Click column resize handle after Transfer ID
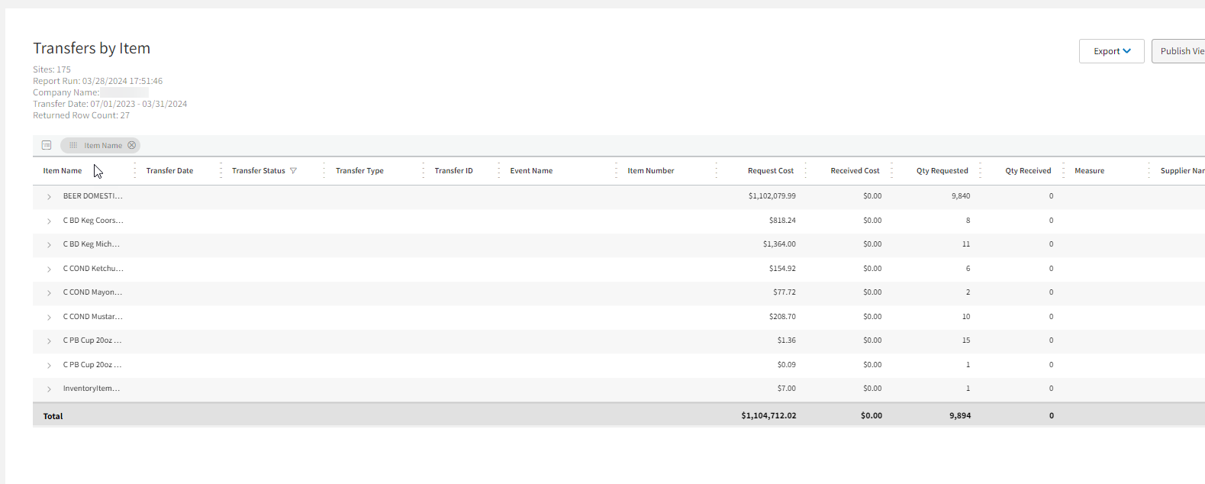Viewport: 1205px width, 484px height. click(x=499, y=171)
